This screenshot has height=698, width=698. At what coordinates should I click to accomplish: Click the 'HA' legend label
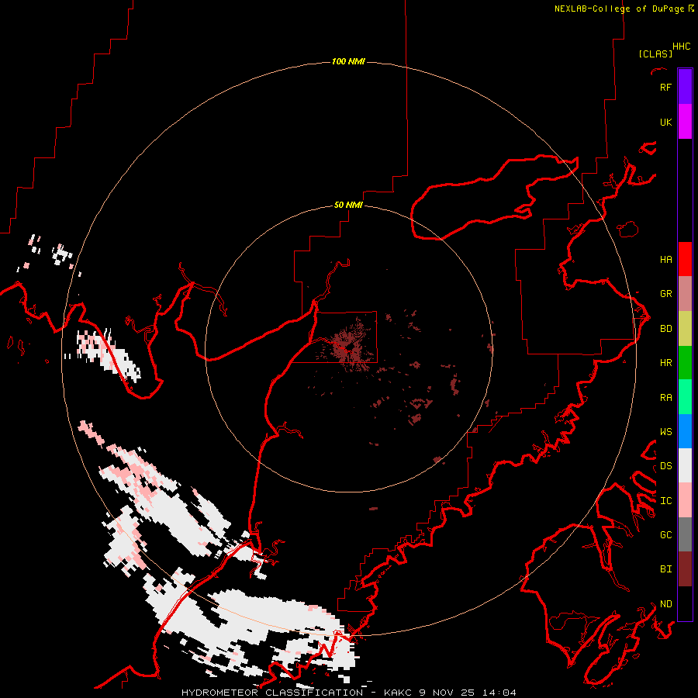(665, 259)
